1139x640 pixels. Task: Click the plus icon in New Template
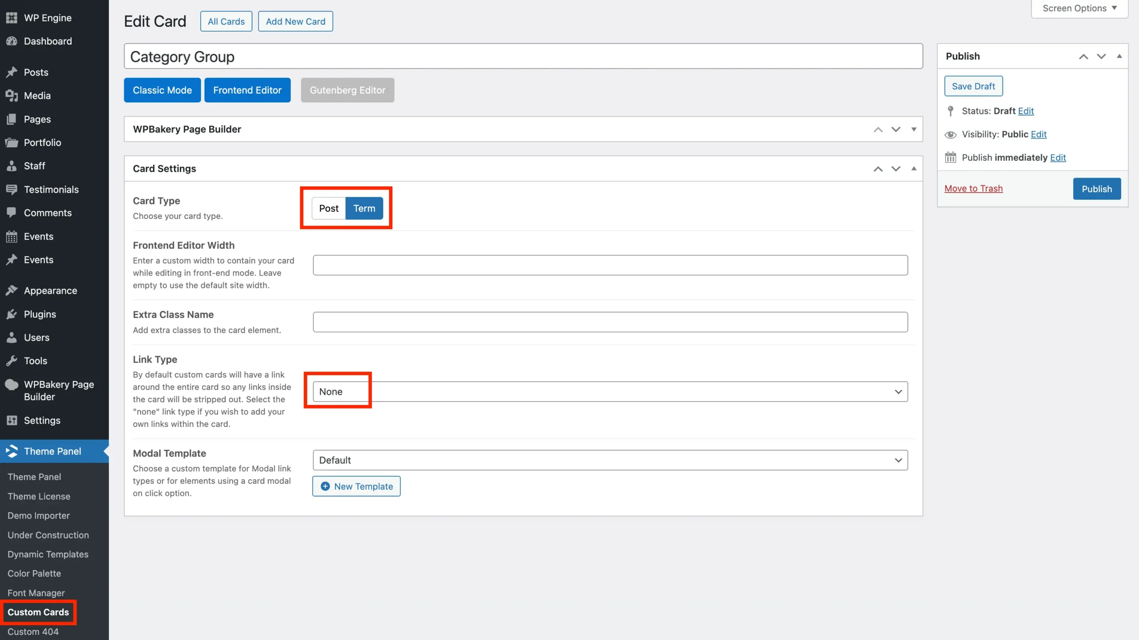click(325, 486)
